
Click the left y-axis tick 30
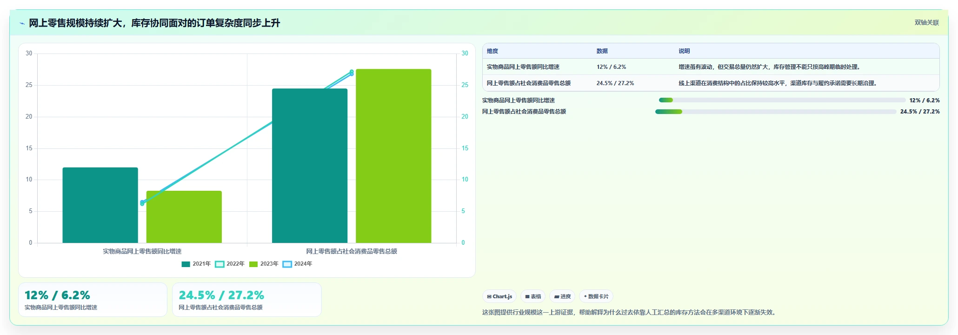click(29, 54)
